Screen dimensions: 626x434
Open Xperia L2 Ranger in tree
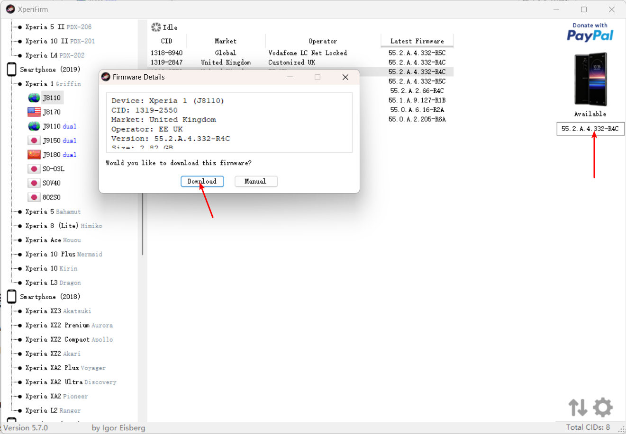click(x=53, y=410)
